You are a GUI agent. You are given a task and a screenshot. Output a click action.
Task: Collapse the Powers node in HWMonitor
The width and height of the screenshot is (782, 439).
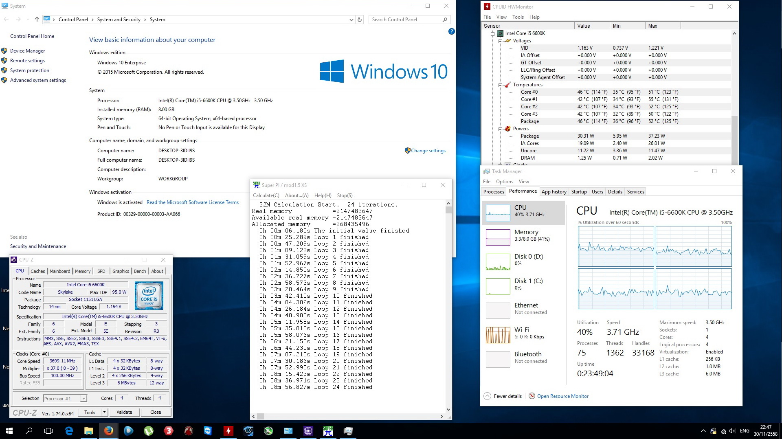coord(500,129)
